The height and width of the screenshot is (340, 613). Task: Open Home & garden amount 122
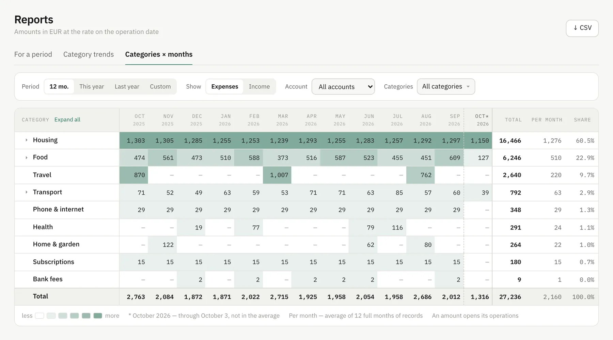click(x=162, y=245)
